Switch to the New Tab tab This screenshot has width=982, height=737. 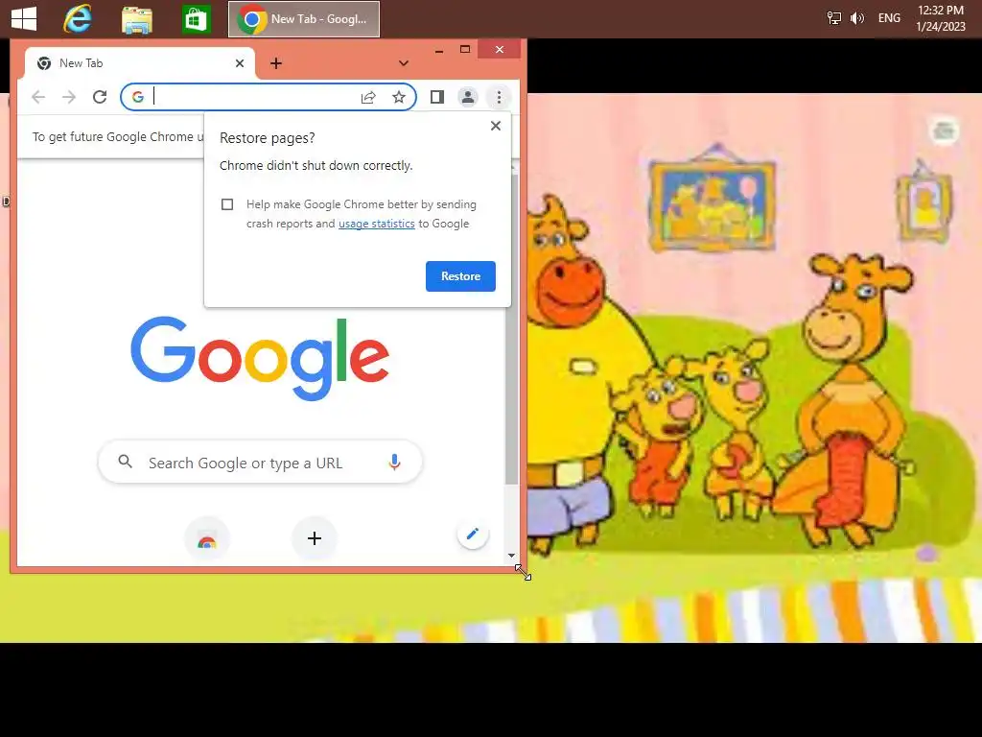(x=139, y=63)
